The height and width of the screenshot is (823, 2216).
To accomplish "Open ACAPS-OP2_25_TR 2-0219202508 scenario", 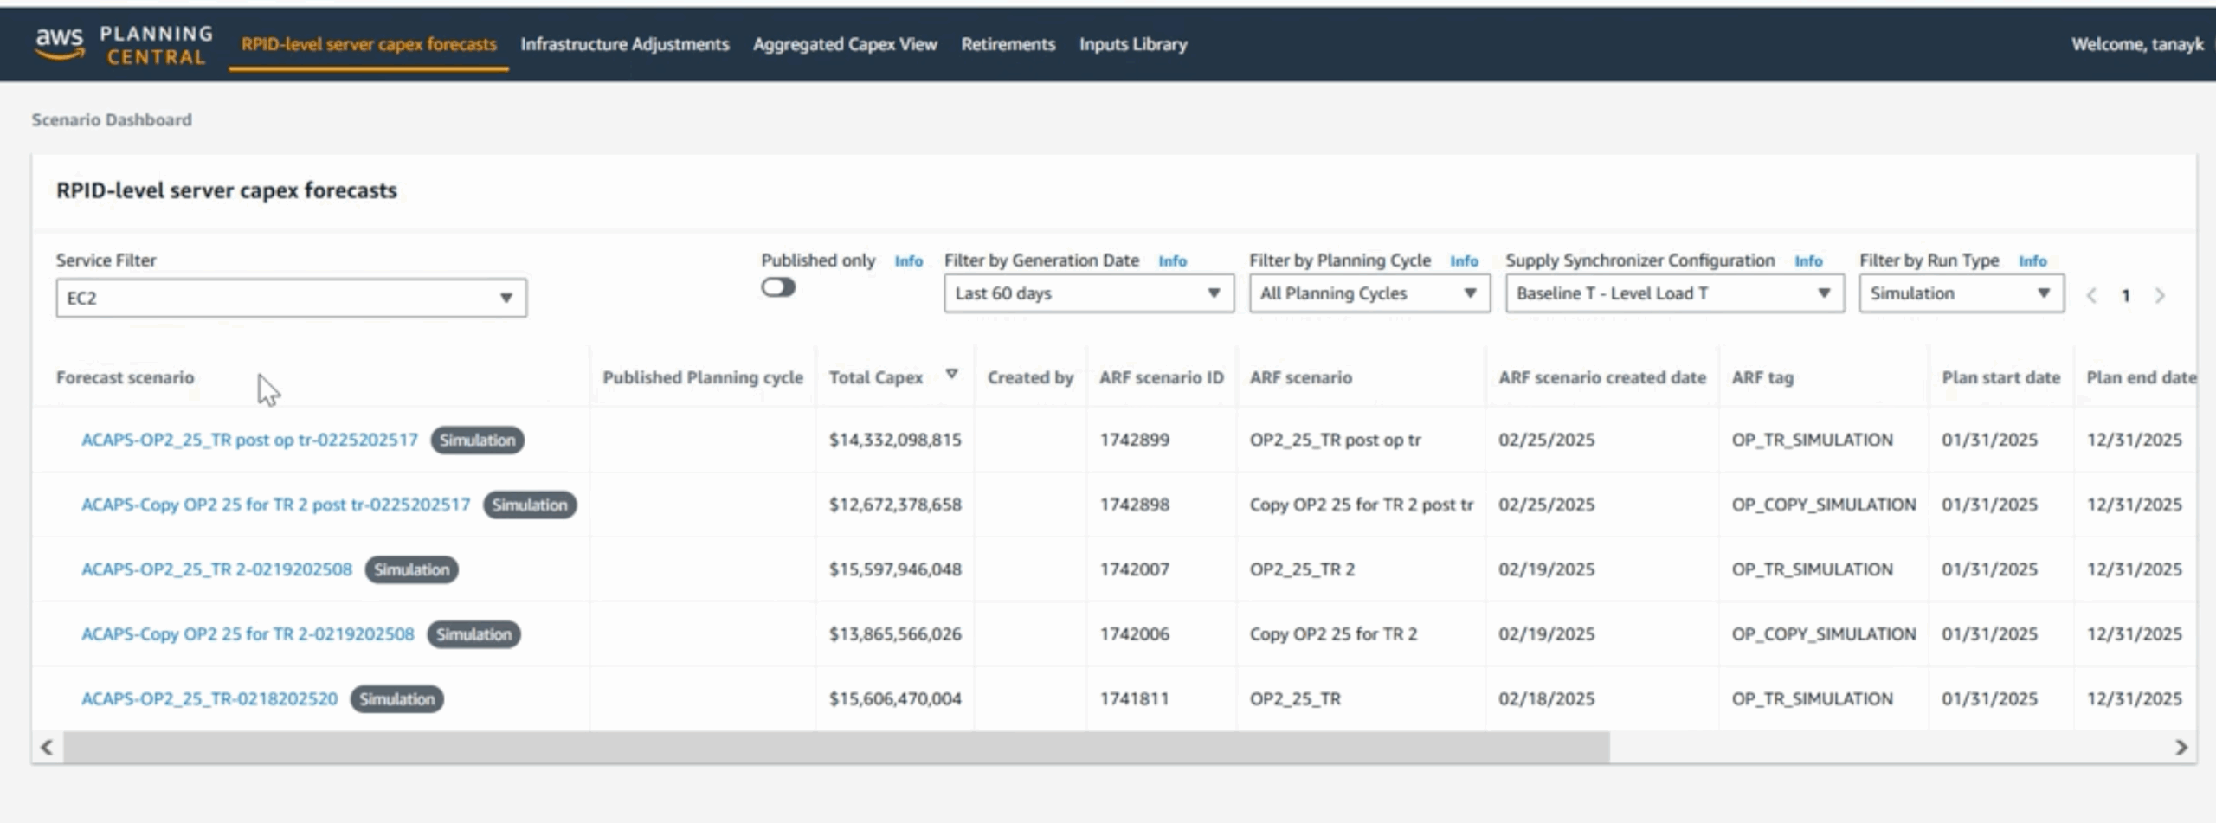I will click(x=216, y=569).
